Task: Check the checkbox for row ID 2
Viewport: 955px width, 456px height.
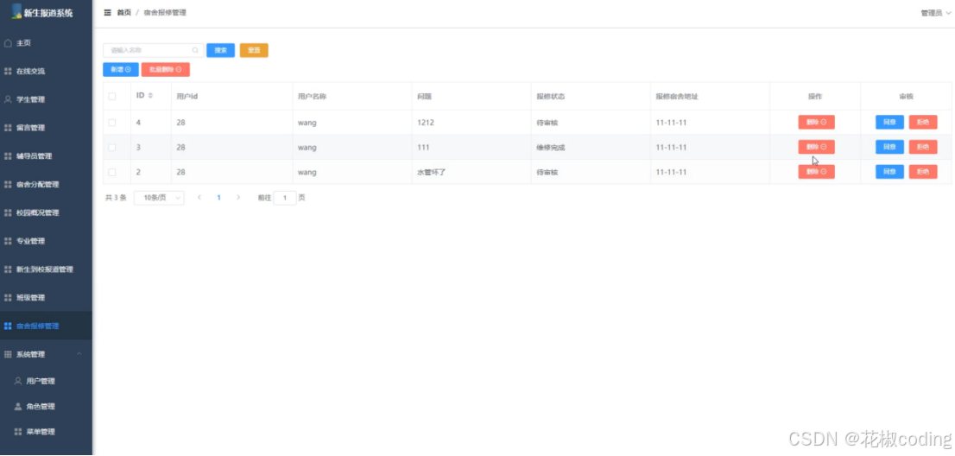Action: click(x=112, y=172)
